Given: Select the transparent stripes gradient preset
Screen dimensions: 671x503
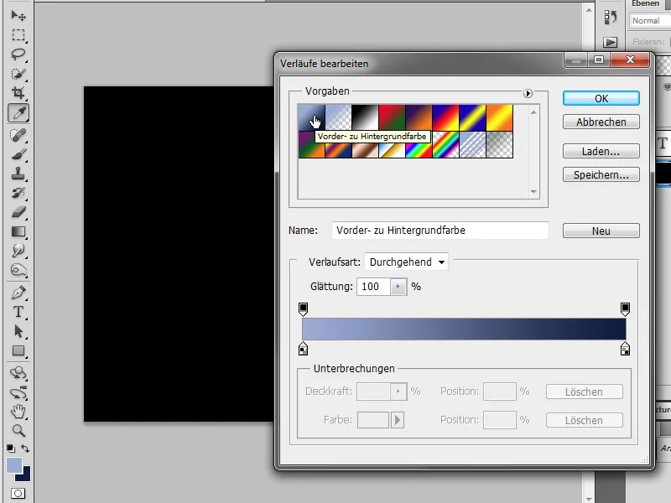Looking at the screenshot, I should tap(473, 144).
